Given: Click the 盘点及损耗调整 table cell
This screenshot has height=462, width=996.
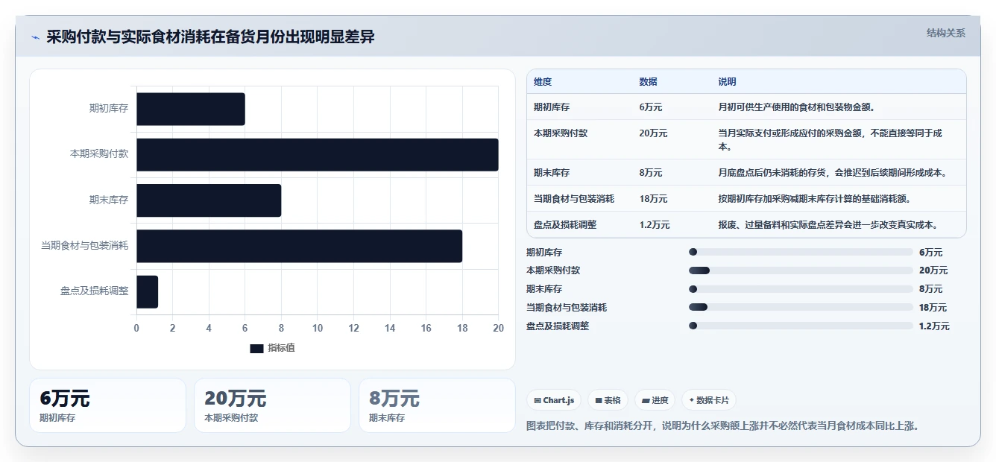Looking at the screenshot, I should coord(565,225).
